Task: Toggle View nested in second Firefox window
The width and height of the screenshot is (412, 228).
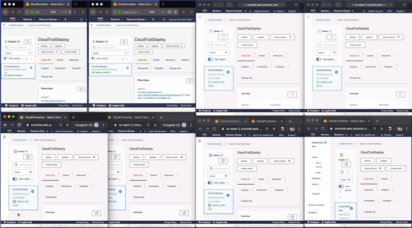Action: (x=93, y=58)
